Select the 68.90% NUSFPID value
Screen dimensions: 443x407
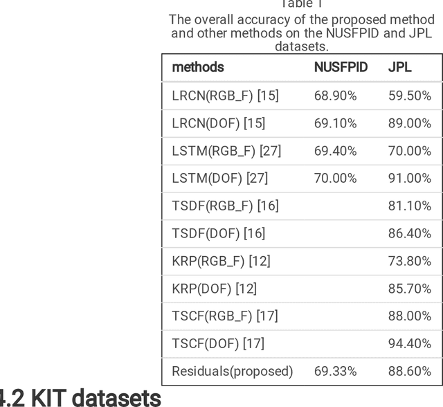335,96
